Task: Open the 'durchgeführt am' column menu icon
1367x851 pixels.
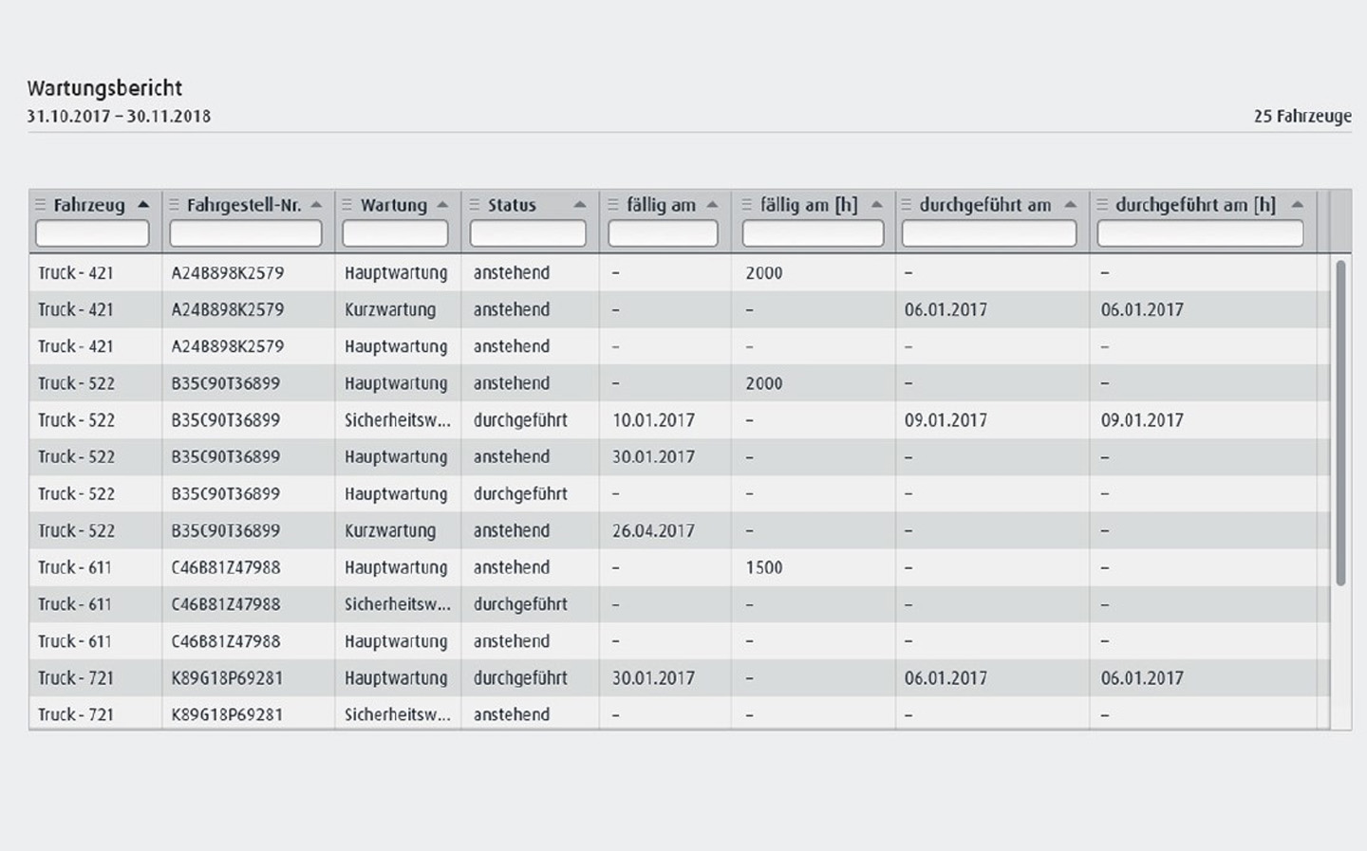Action: point(908,205)
